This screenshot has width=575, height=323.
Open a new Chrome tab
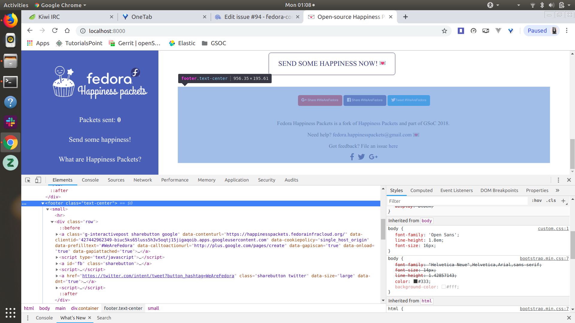coord(405,17)
